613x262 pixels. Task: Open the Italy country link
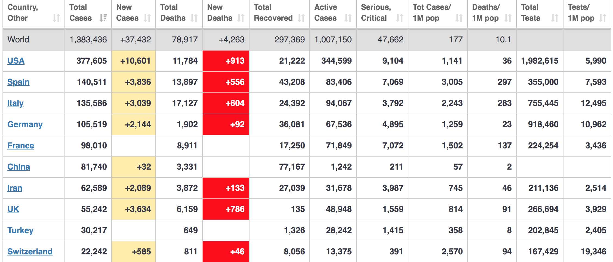pyautogui.click(x=16, y=103)
